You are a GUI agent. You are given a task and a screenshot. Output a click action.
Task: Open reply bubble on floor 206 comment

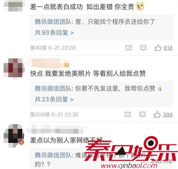click(142, 114)
